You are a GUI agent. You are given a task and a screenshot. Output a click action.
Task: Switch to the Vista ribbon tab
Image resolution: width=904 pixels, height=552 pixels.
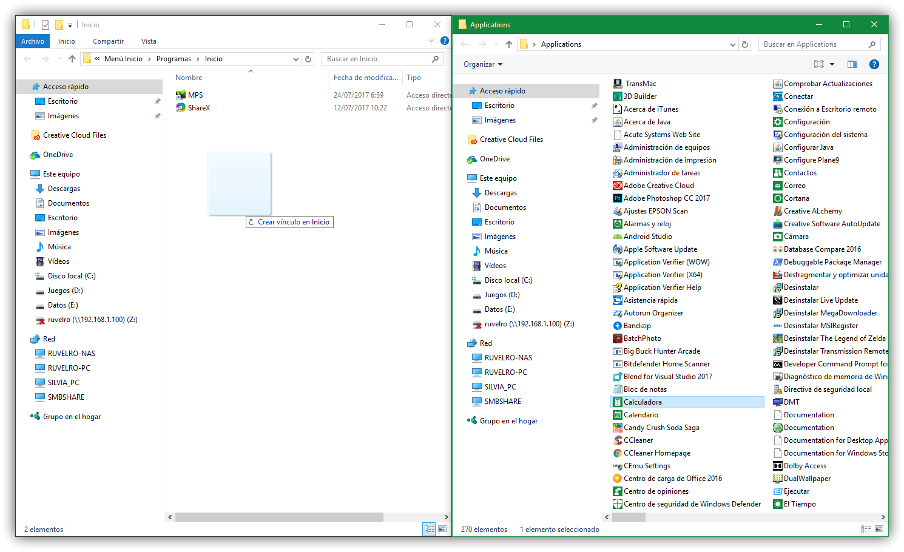tap(149, 41)
